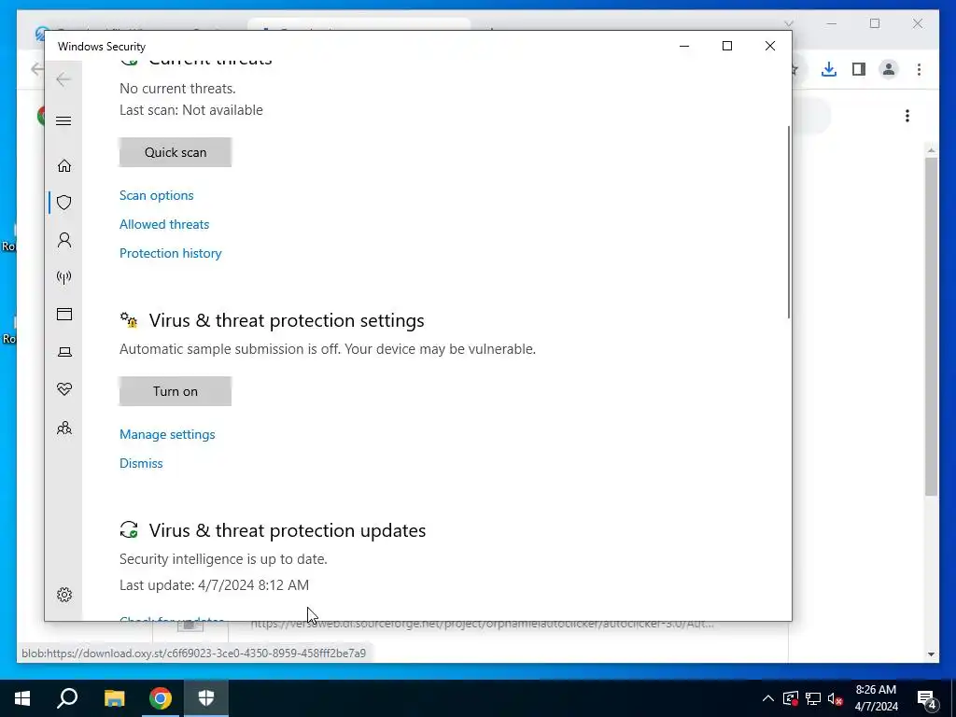The width and height of the screenshot is (956, 717).
Task: Show hidden system tray icons
Action: (768, 698)
